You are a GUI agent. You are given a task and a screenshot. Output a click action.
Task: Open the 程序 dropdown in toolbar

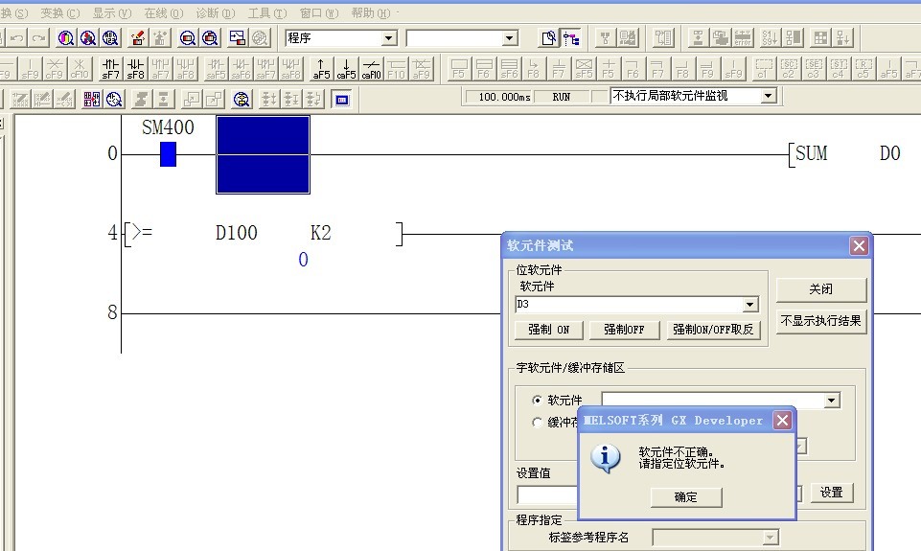click(389, 38)
